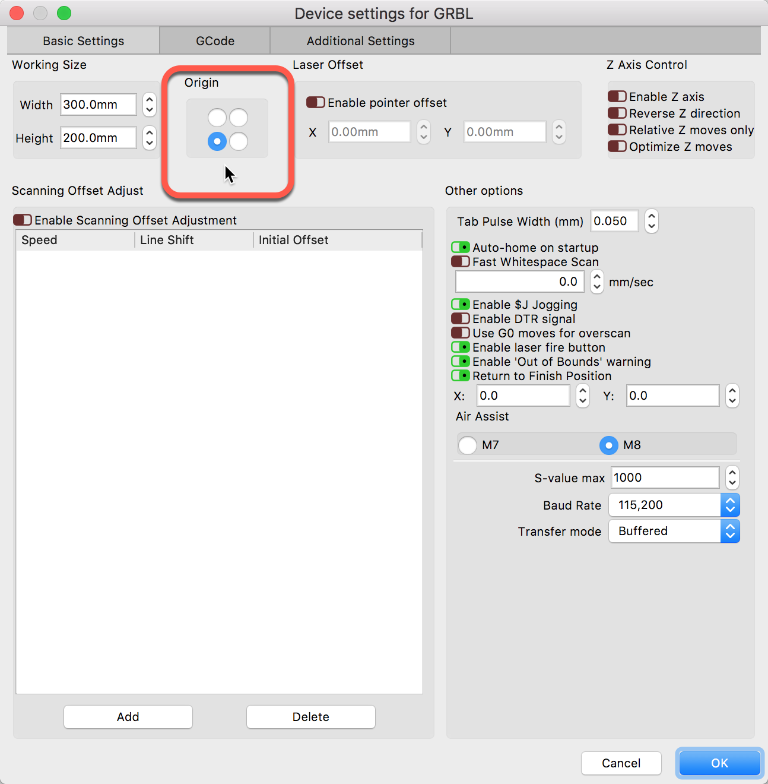Viewport: 768px width, 784px height.
Task: Click the Finish Position X field
Action: [523, 396]
